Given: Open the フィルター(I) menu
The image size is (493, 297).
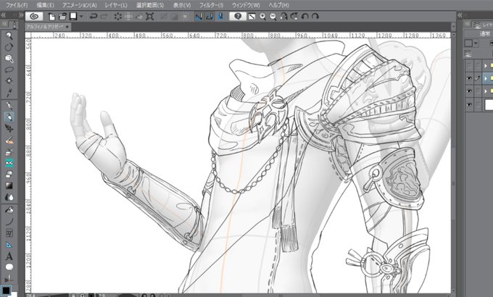Looking at the screenshot, I should point(211,5).
